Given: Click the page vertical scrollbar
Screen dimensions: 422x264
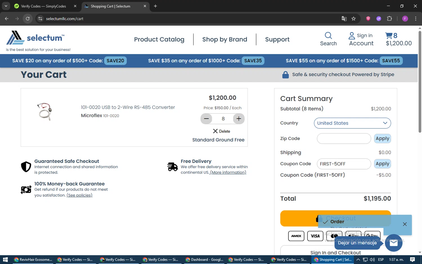Looking at the screenshot, I should tap(420, 82).
